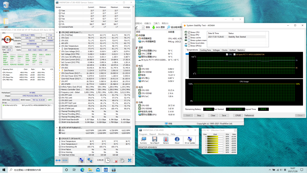Open the Summary icon in HWiNFO64
Viewport: 307px width, 173px height.
(x=144, y=140)
